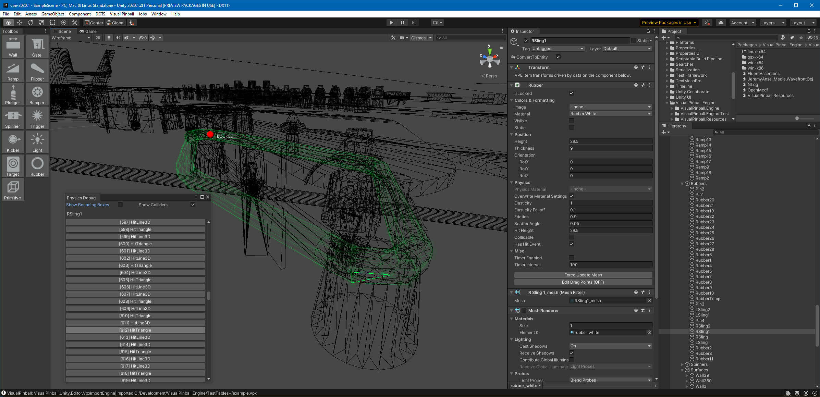This screenshot has width=820, height=397.
Task: Open the Tag dropdown Untagged
Action: (x=558, y=49)
